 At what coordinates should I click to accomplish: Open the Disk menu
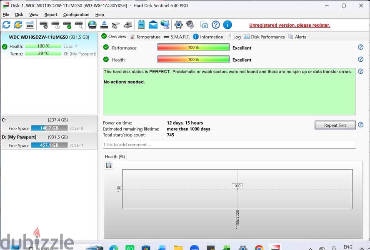pos(19,15)
